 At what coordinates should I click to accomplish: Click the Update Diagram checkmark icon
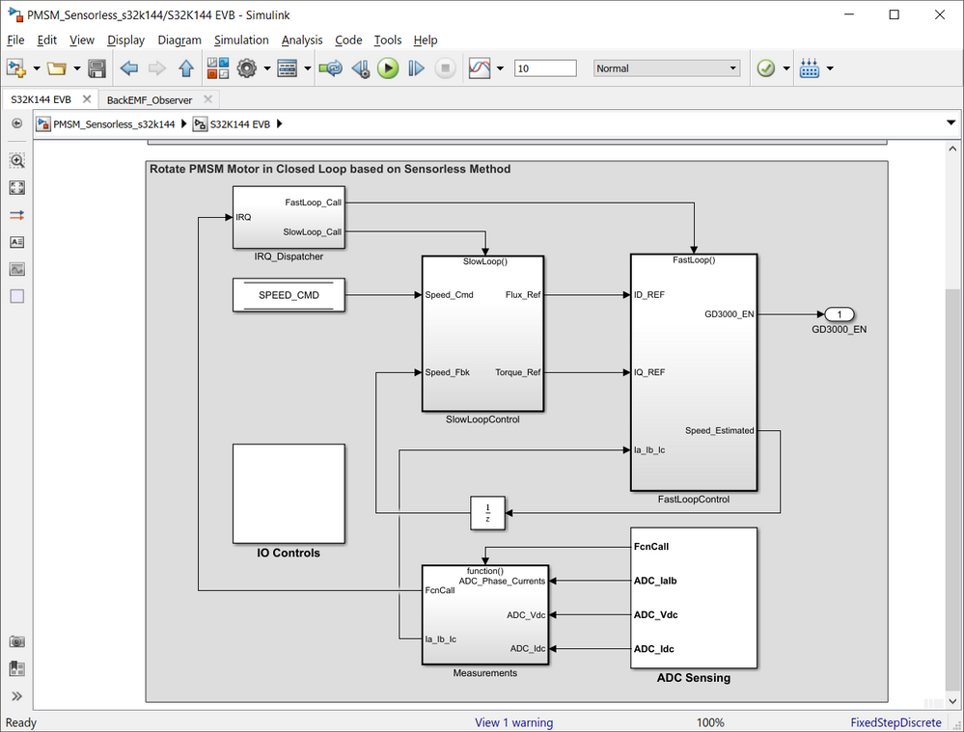[765, 68]
